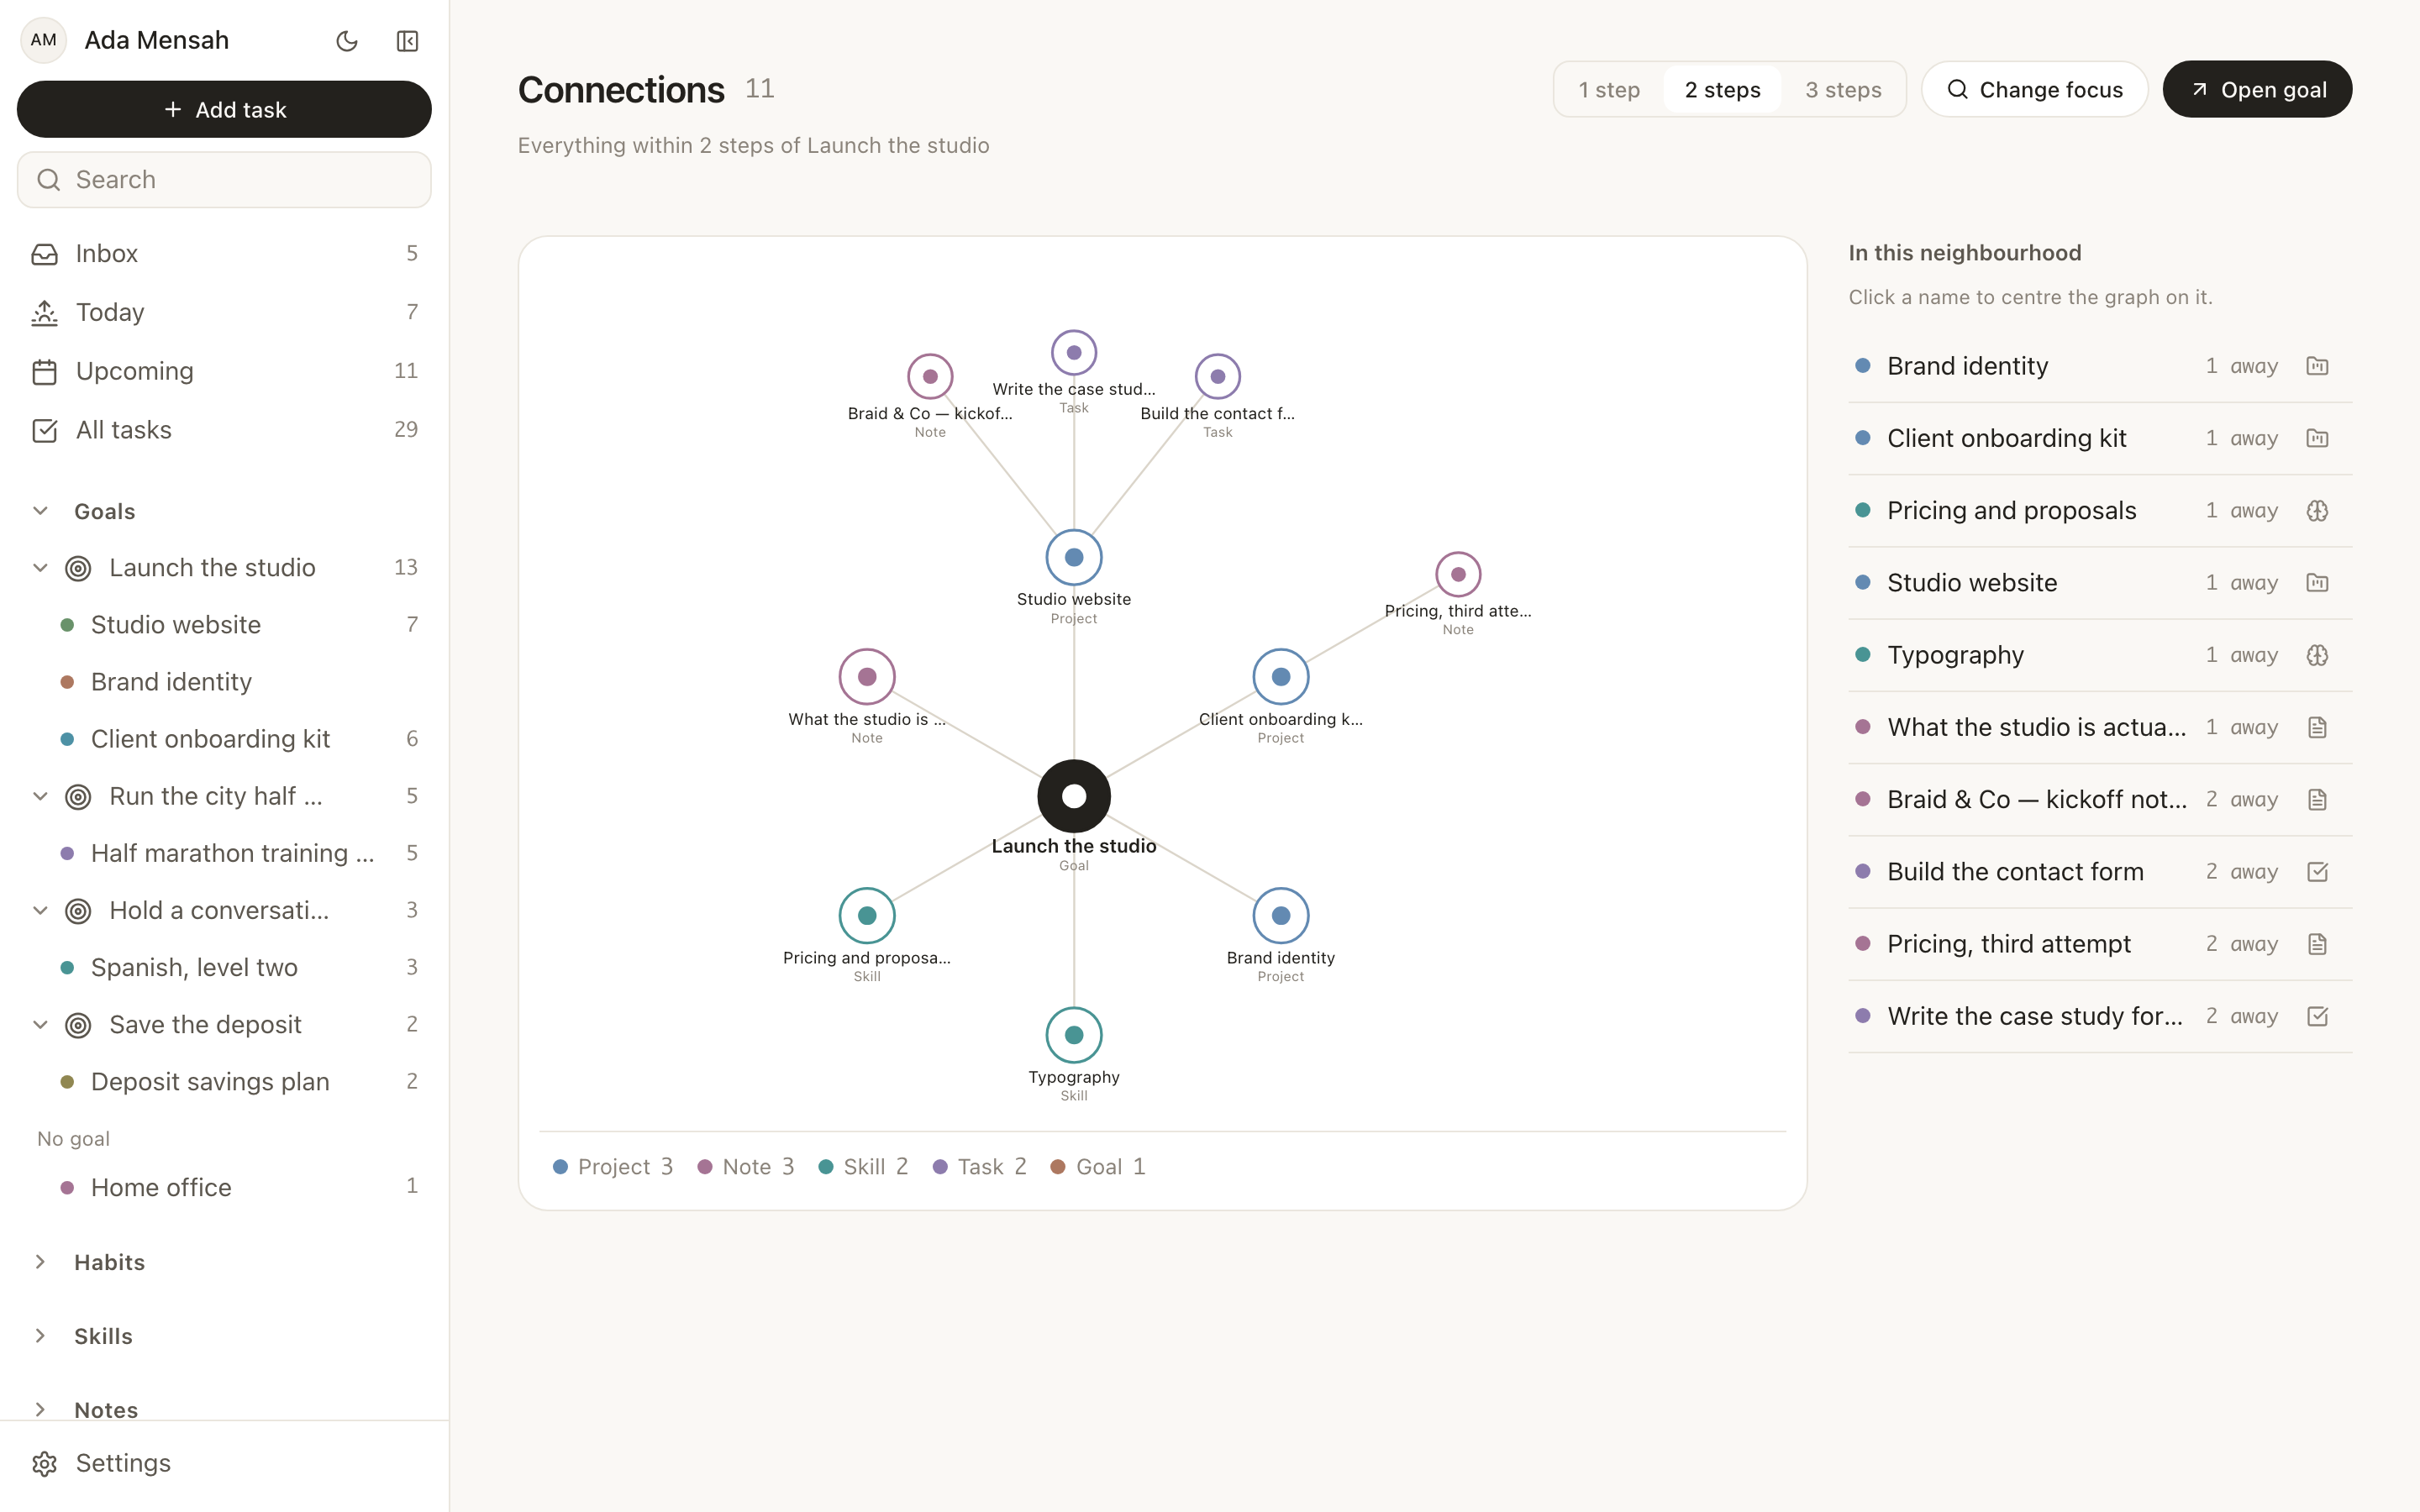2420x1512 pixels.
Task: Click the Settings gear icon
Action: [45, 1464]
